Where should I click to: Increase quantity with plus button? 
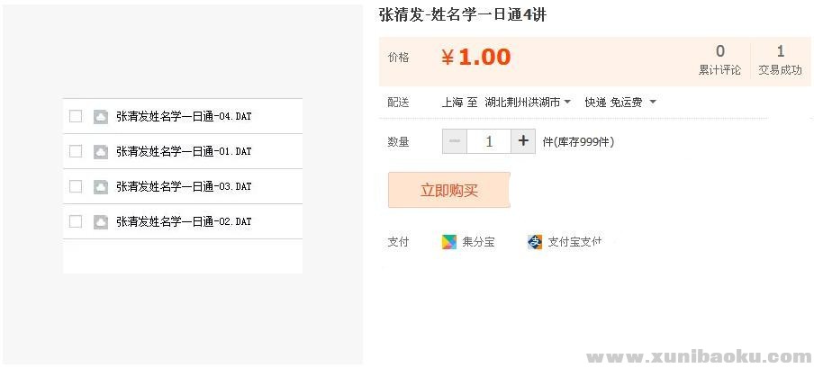tap(523, 141)
